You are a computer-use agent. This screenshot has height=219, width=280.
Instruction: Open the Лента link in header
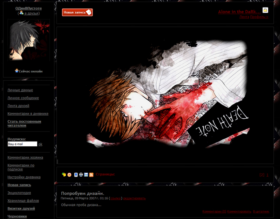(244, 17)
